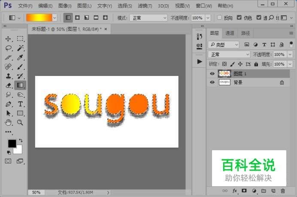Image resolution: width=297 pixels, height=197 pixels.
Task: Open the 窗口(W) menu
Action: [x=204, y=6]
